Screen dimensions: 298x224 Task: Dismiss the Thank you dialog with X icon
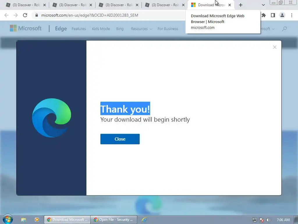pyautogui.click(x=275, y=47)
